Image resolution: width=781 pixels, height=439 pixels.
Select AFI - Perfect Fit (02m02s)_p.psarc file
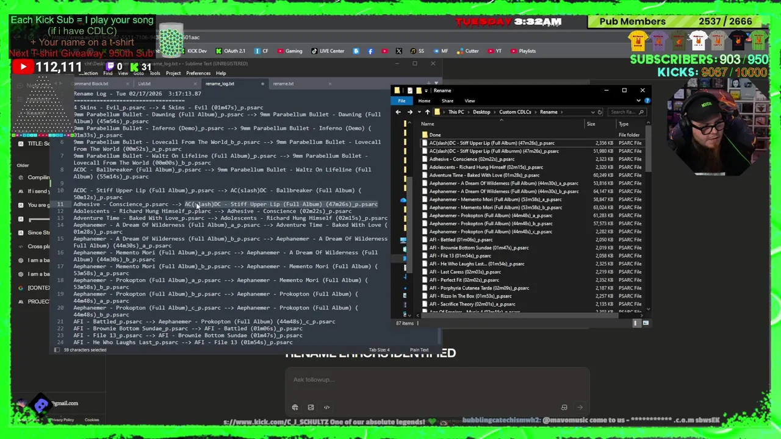pos(464,280)
